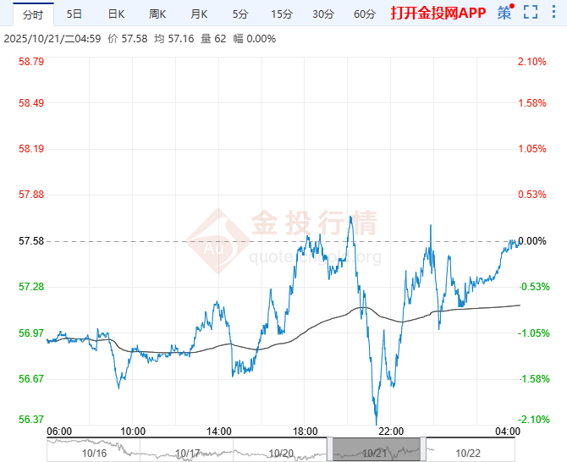Open the 策 strategy icon

[x=505, y=13]
